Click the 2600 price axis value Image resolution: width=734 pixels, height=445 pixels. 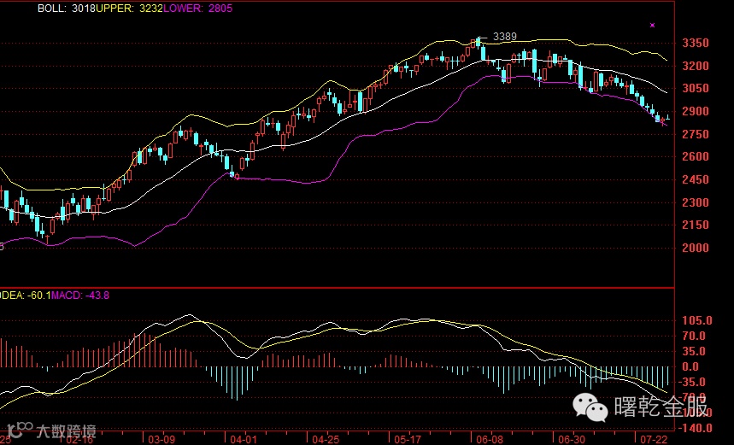coord(696,157)
